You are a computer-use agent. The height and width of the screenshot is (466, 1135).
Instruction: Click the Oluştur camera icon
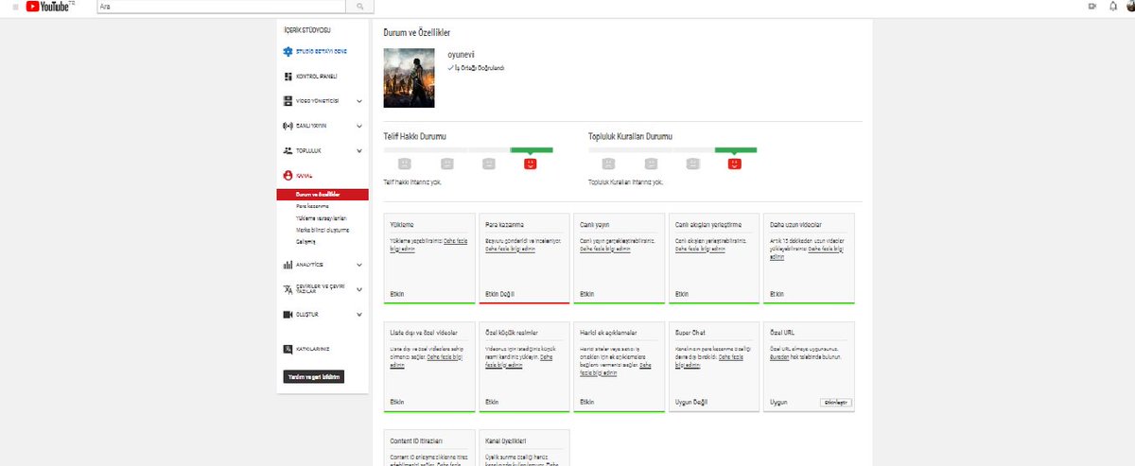pyautogui.click(x=288, y=314)
